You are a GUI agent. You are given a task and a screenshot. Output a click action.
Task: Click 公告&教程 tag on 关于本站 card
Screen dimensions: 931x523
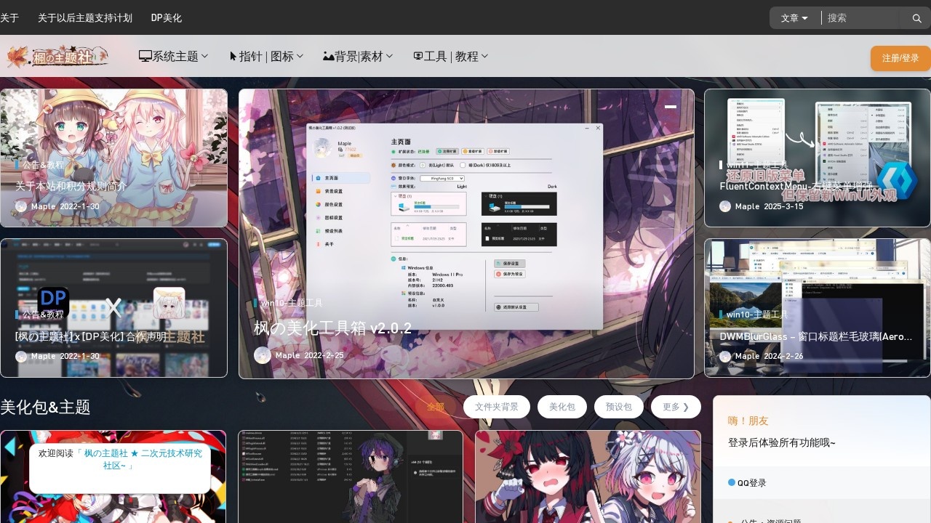43,165
